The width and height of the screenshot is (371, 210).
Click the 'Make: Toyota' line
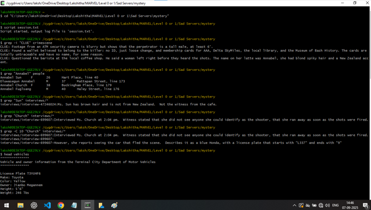pyautogui.click(x=12, y=177)
